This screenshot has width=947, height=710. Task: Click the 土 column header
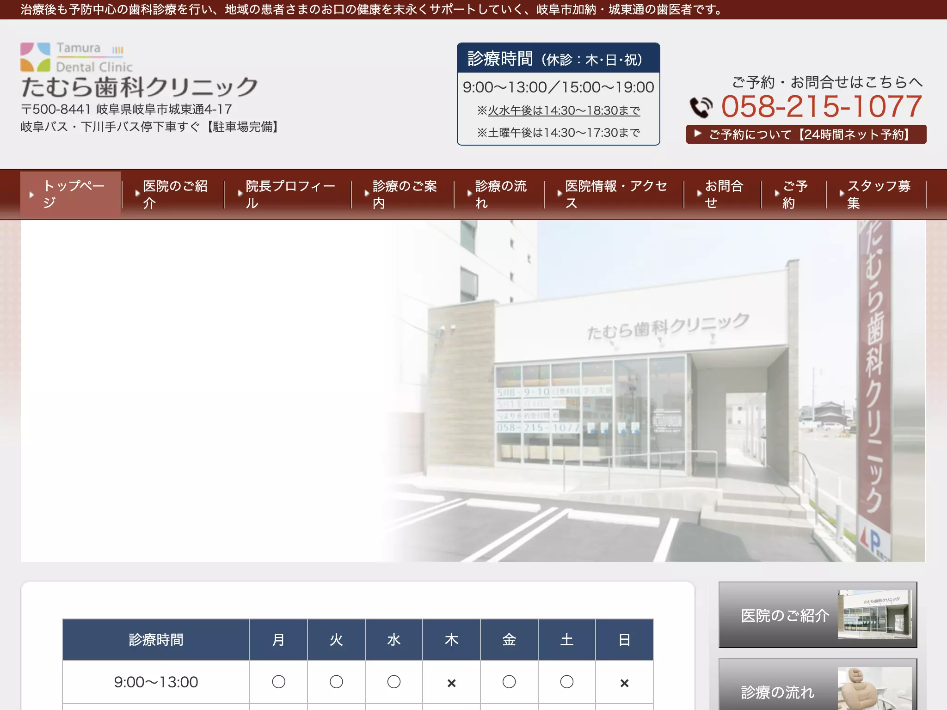pyautogui.click(x=567, y=640)
